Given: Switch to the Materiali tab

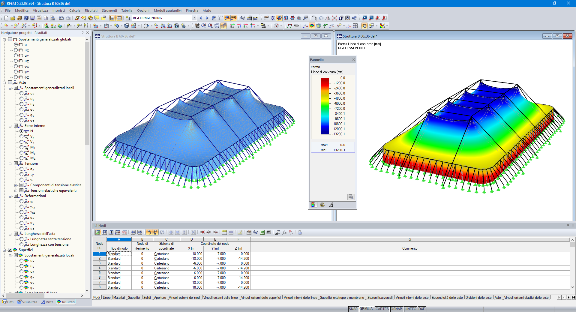Looking at the screenshot, I should coord(119,298).
